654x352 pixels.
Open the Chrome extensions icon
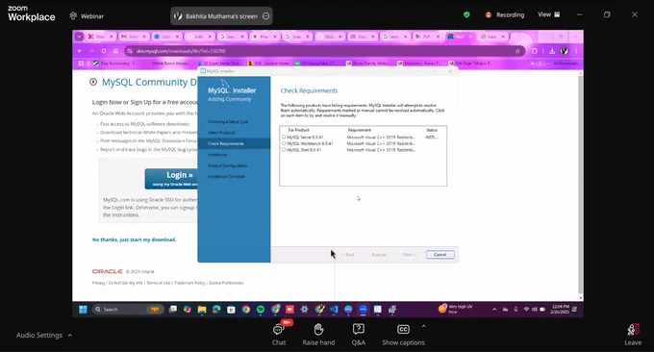535,51
